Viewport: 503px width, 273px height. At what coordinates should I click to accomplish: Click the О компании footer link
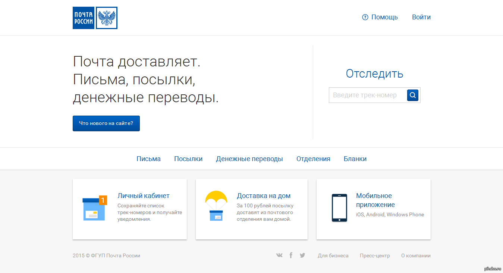[416, 255]
